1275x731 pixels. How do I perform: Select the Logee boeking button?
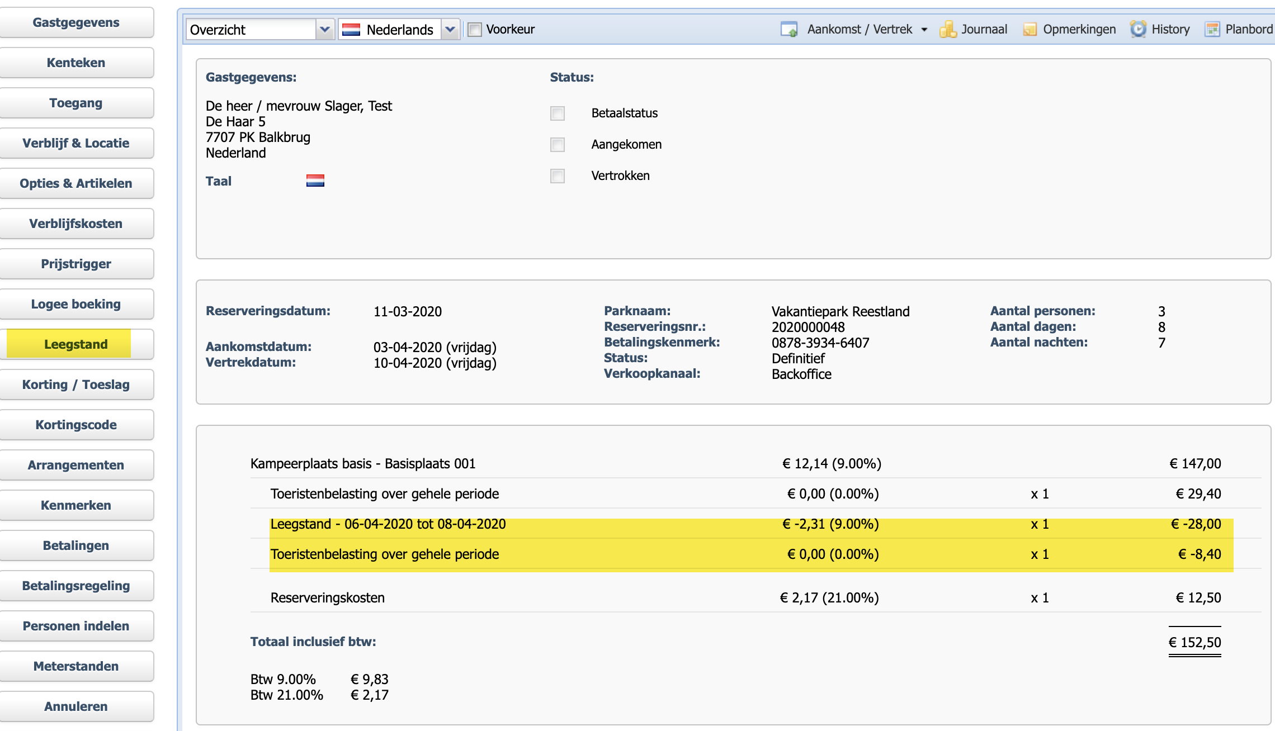[x=76, y=304]
